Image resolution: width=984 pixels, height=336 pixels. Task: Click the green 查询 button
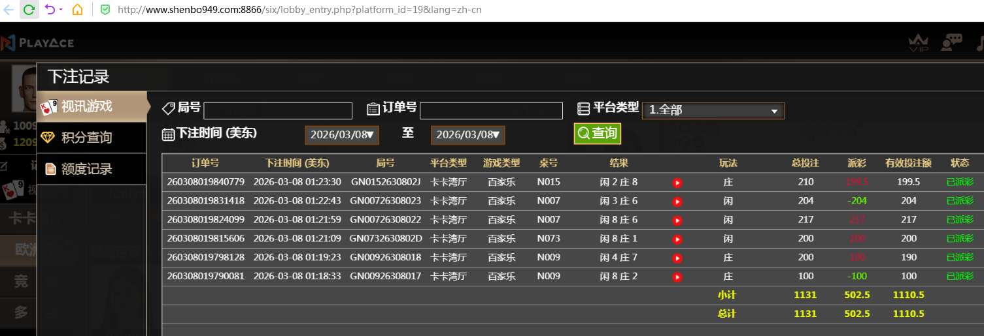[x=598, y=134]
